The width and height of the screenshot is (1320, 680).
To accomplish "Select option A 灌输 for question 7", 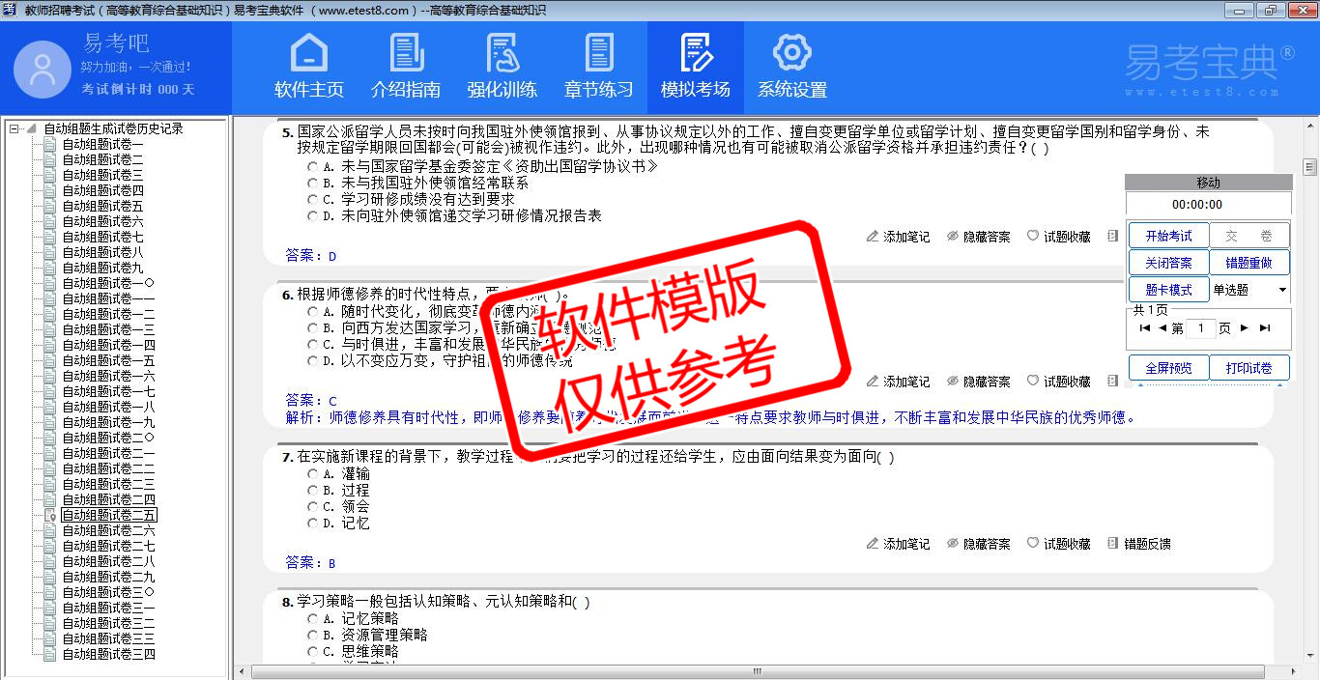I will point(312,474).
